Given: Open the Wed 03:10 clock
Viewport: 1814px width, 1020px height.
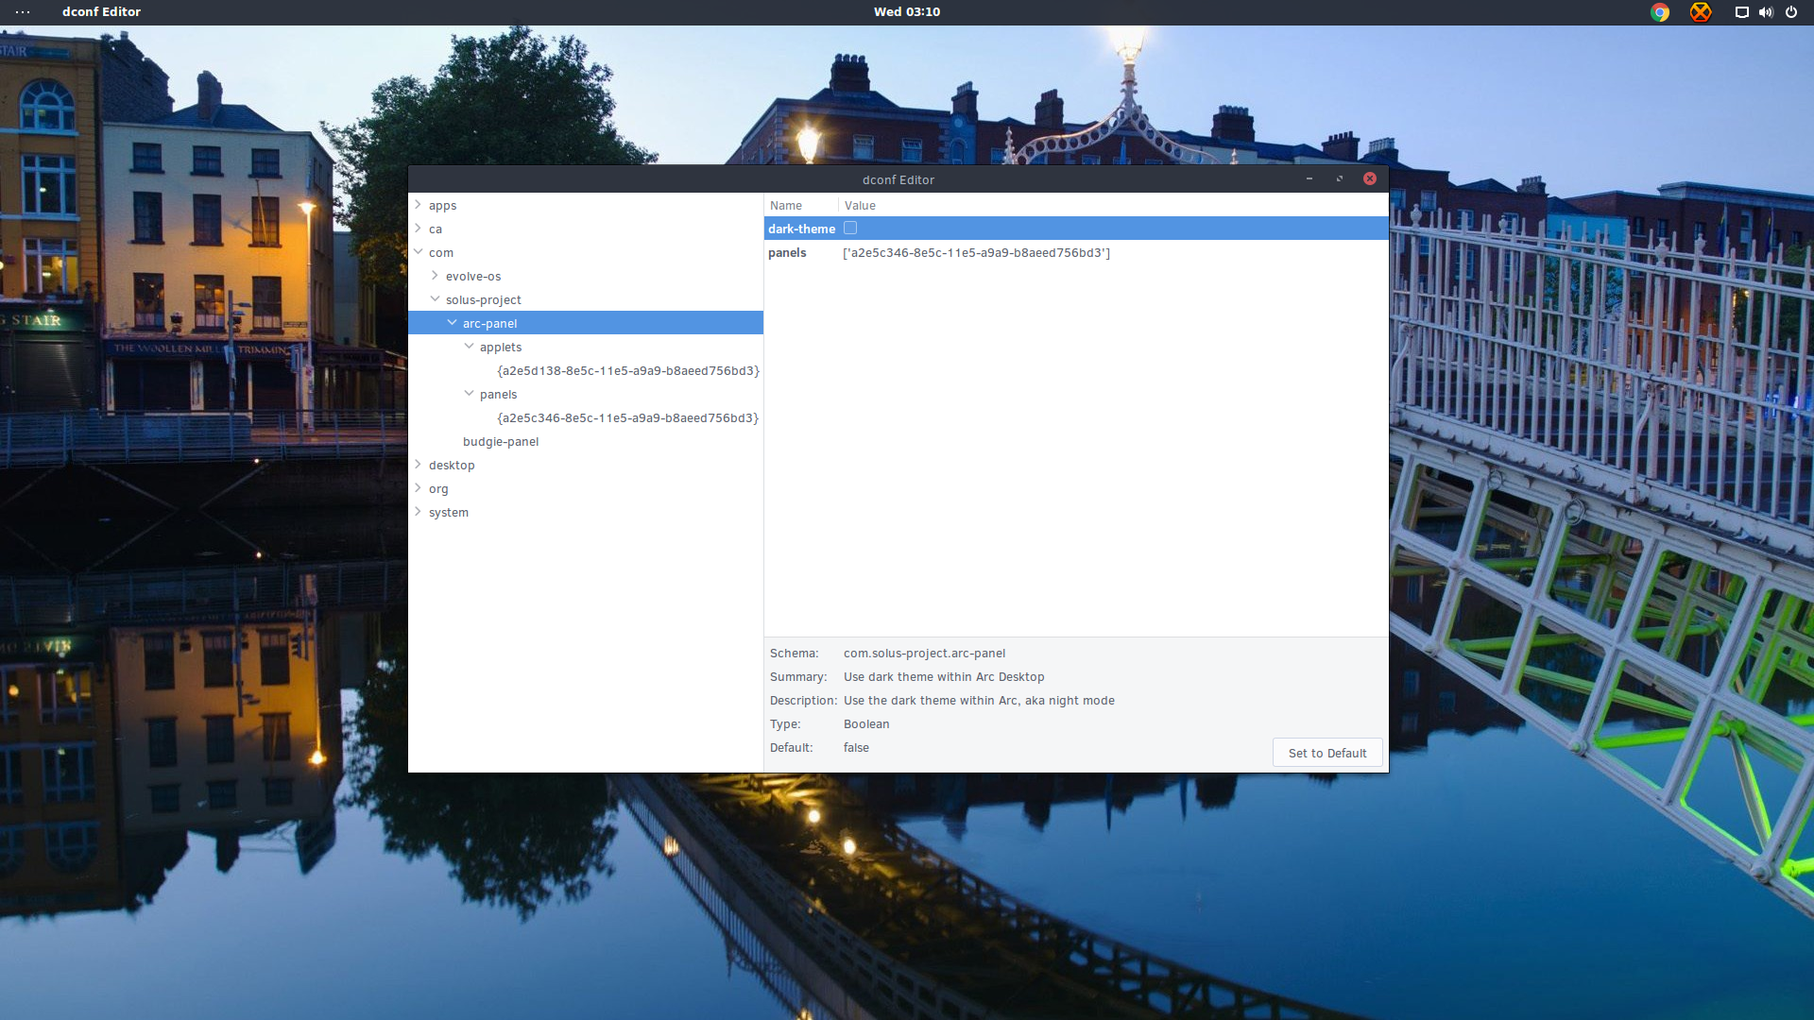Looking at the screenshot, I should pyautogui.click(x=907, y=12).
